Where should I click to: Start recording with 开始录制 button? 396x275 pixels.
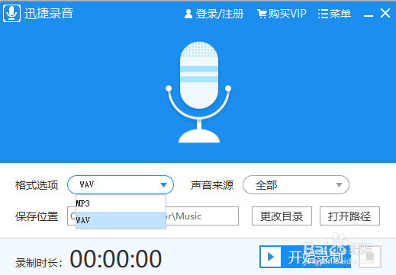tap(305, 257)
